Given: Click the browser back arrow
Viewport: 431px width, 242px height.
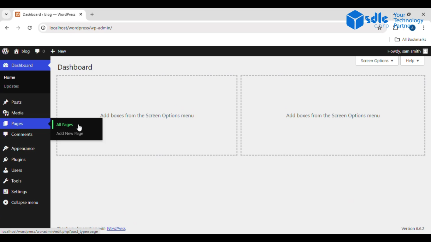Looking at the screenshot, I should pos(7,28).
